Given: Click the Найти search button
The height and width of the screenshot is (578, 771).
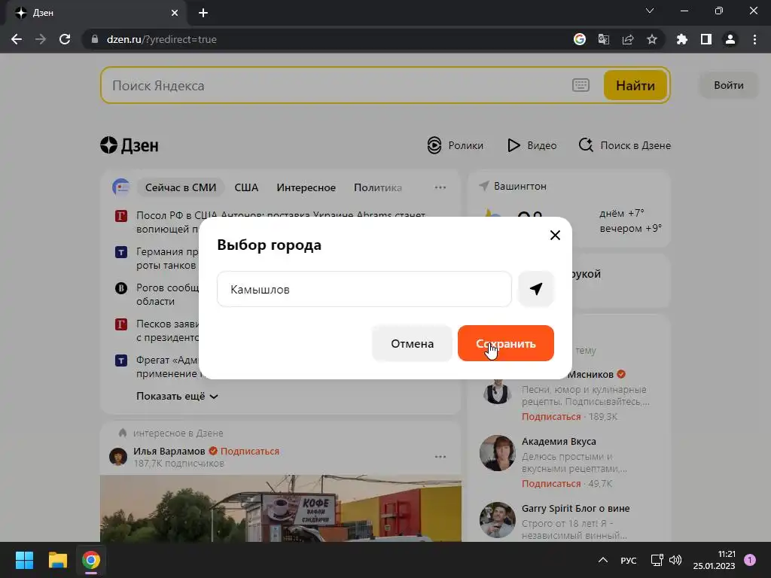Looking at the screenshot, I should (x=635, y=86).
